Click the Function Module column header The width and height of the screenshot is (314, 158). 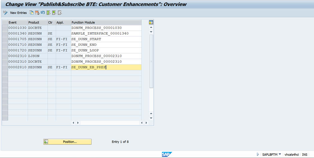[x=106, y=22]
